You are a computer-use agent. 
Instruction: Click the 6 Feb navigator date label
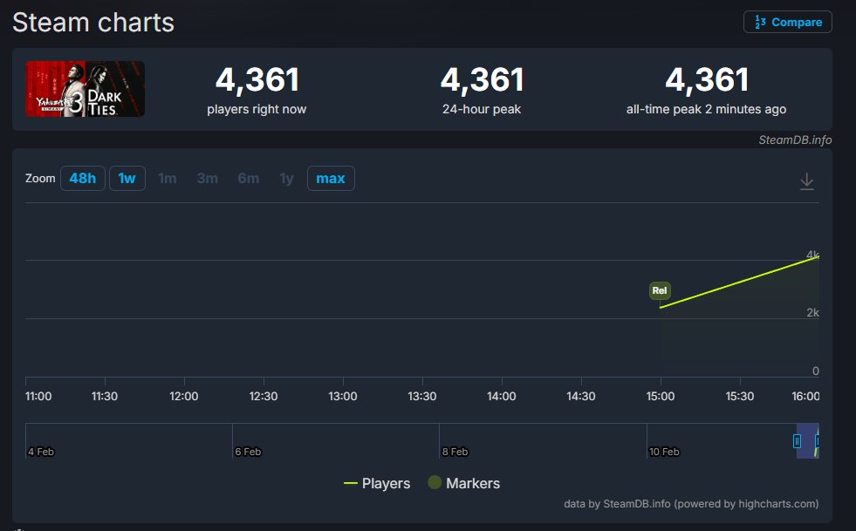(x=248, y=452)
